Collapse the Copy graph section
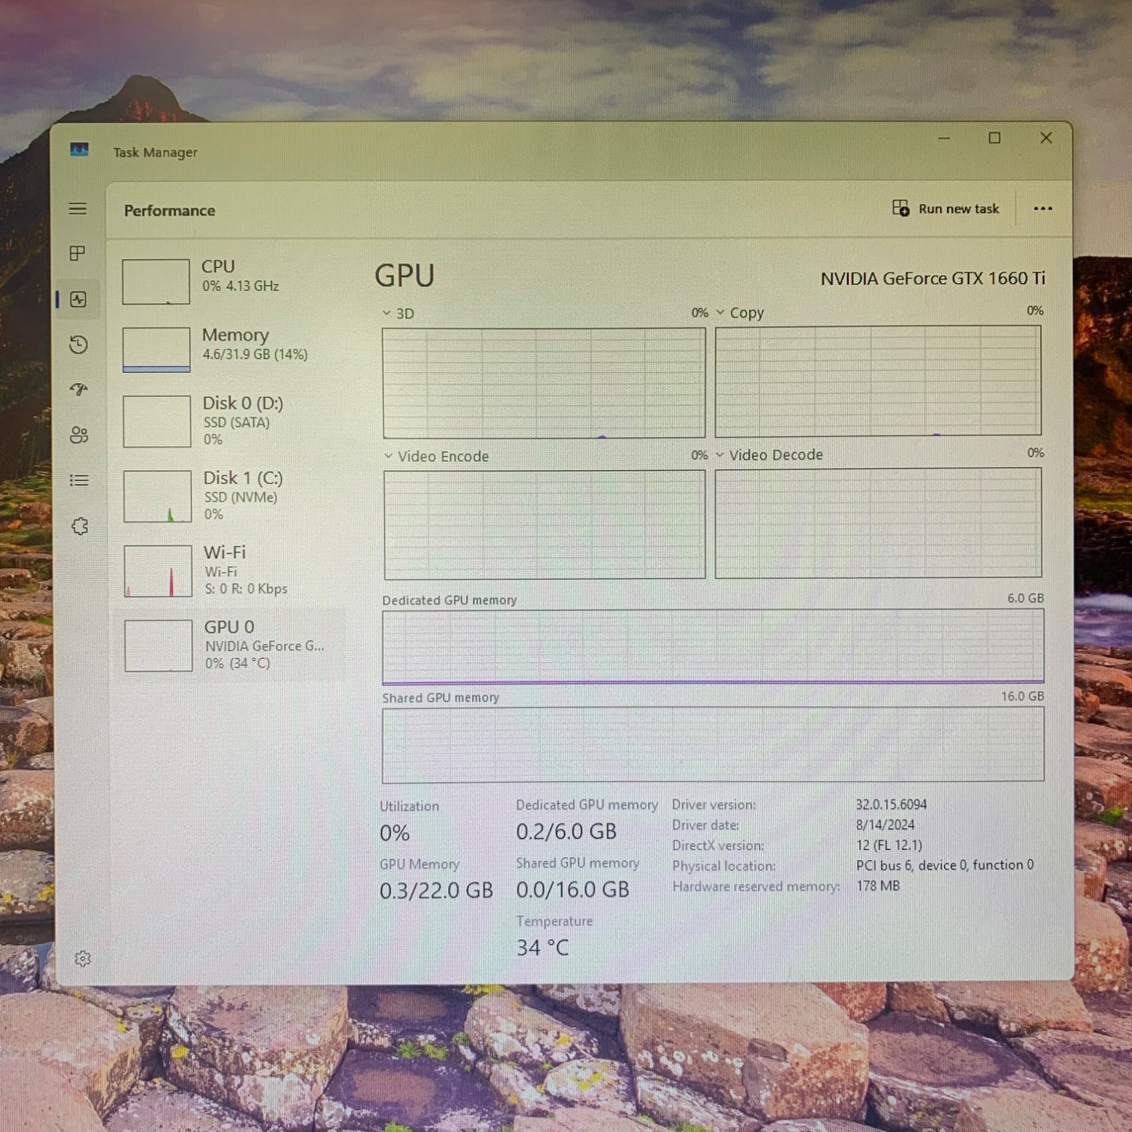The height and width of the screenshot is (1132, 1132). click(721, 312)
